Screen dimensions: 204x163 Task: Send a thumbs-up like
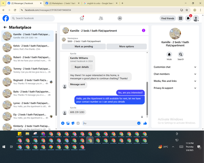tap(145, 123)
